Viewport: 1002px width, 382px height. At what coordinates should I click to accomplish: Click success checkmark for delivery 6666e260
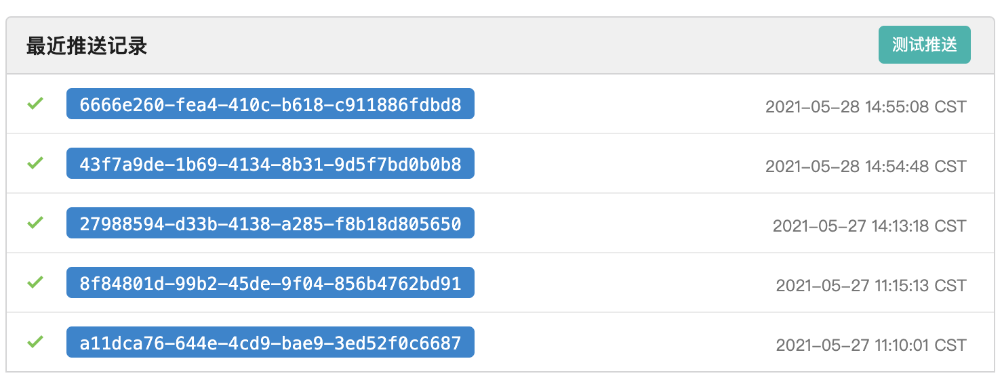click(35, 104)
